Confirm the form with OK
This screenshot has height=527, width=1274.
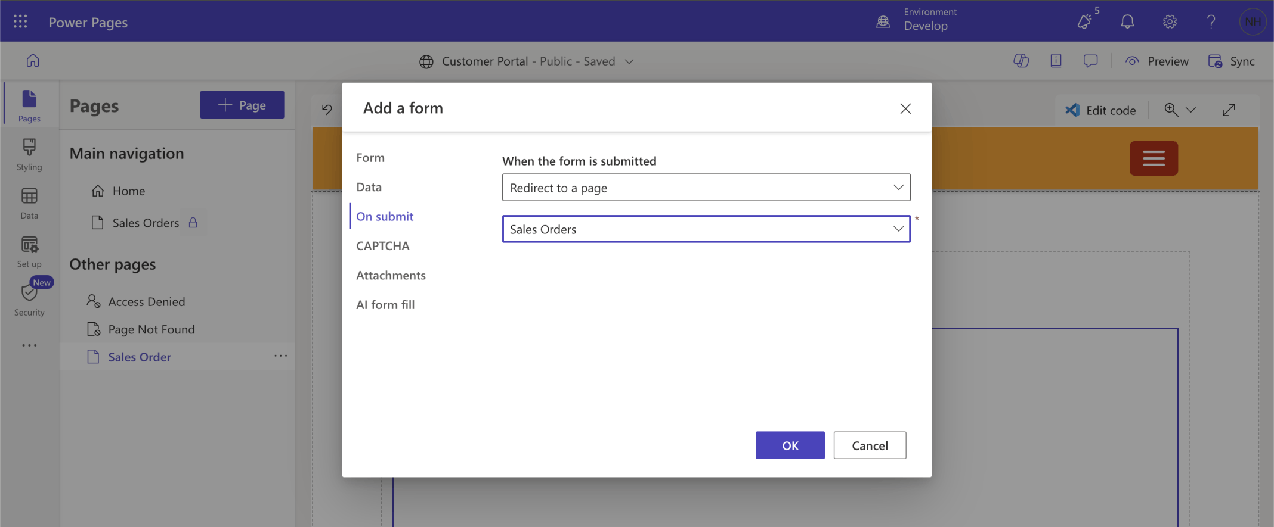pos(790,445)
